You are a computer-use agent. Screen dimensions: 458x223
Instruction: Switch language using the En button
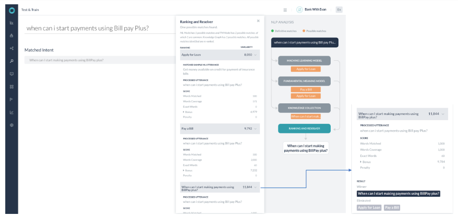[339, 10]
